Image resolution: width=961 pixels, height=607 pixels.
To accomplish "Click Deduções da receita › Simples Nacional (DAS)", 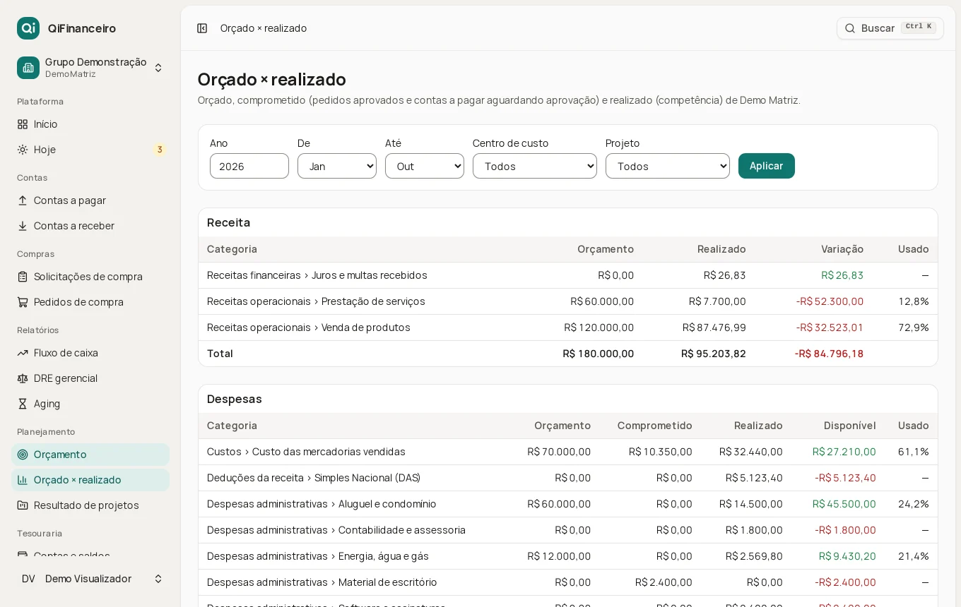I will click(x=314, y=478).
